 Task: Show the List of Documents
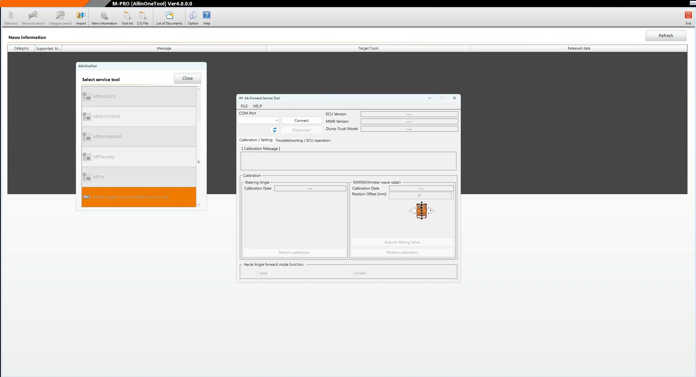pos(169,17)
